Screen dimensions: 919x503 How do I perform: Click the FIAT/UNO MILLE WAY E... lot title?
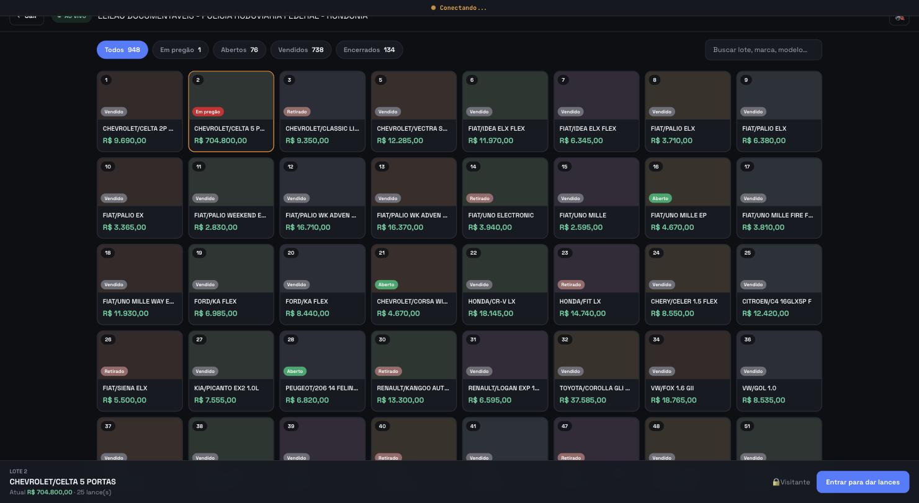pos(138,302)
